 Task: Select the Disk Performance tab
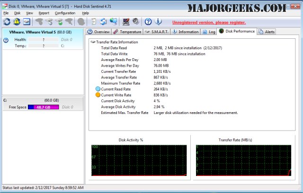pyautogui.click(x=237, y=31)
